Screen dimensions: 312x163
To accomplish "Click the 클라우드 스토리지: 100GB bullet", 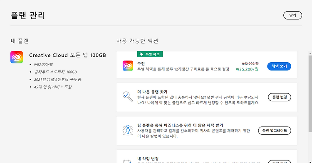I will 55,72.
